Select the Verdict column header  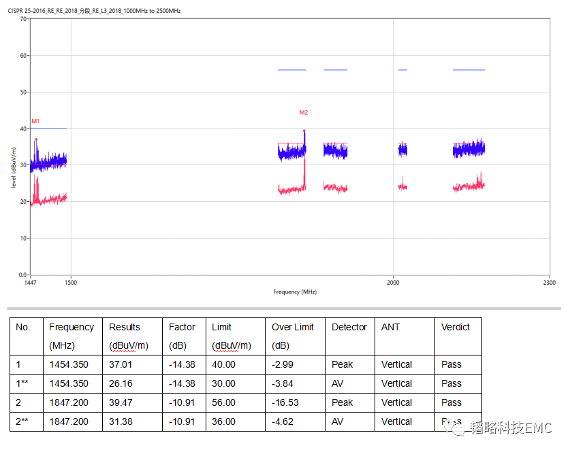pyautogui.click(x=456, y=327)
